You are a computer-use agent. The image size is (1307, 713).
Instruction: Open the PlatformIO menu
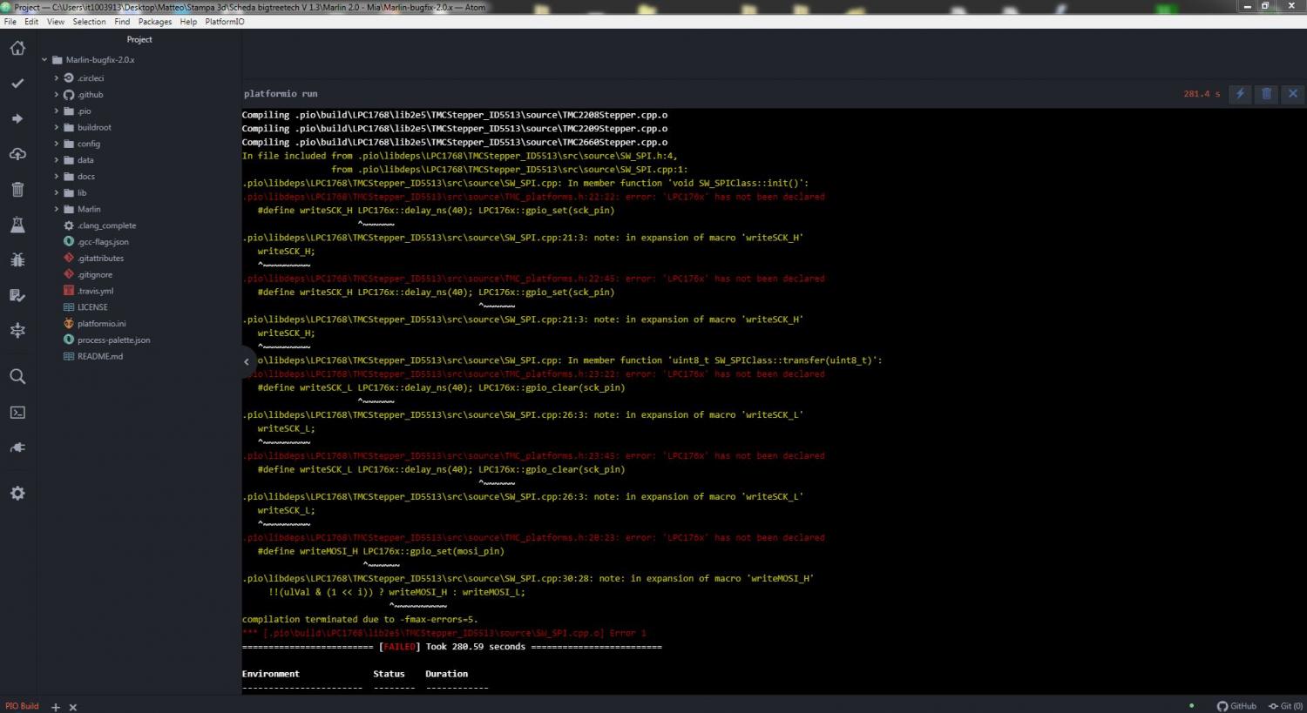coord(225,22)
